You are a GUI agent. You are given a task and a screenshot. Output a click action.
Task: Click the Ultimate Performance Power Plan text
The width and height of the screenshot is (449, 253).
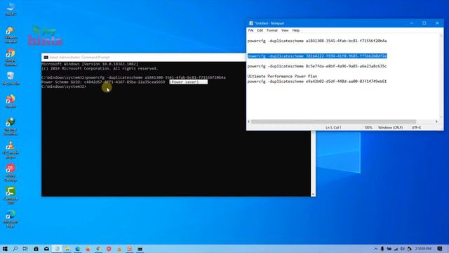pyautogui.click(x=282, y=77)
